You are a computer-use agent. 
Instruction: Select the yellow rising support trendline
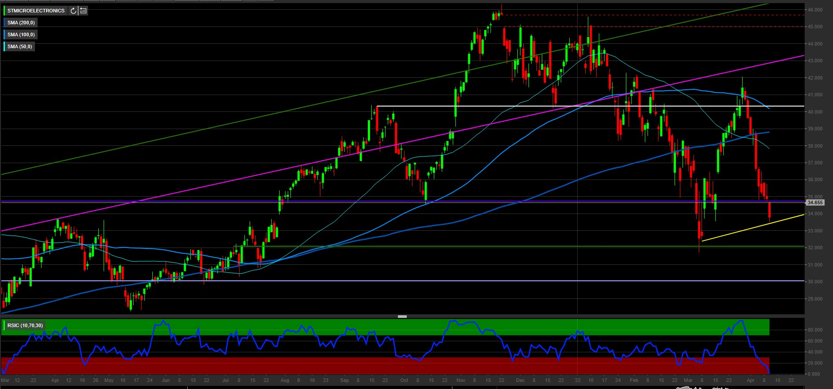click(x=752, y=228)
